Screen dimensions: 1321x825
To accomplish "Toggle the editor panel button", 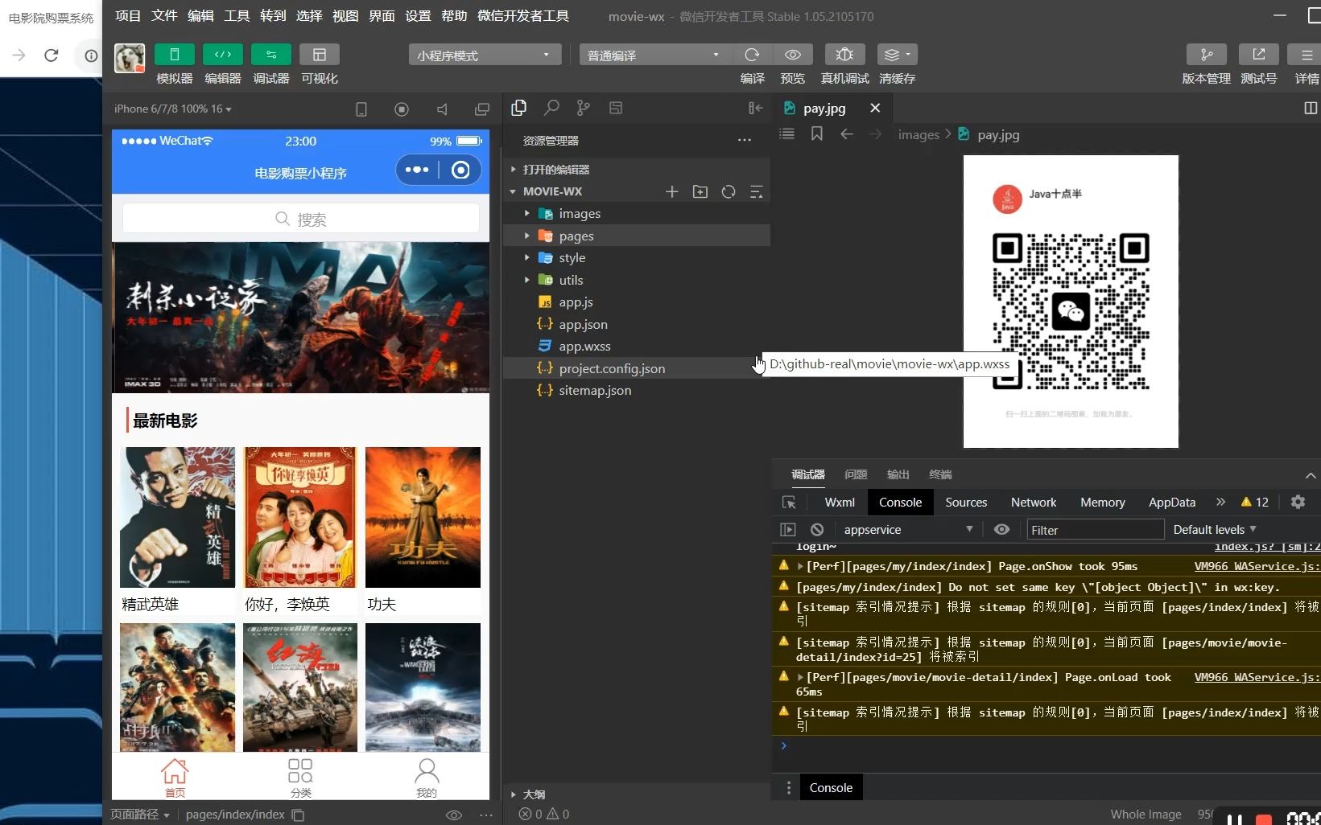I will (223, 54).
